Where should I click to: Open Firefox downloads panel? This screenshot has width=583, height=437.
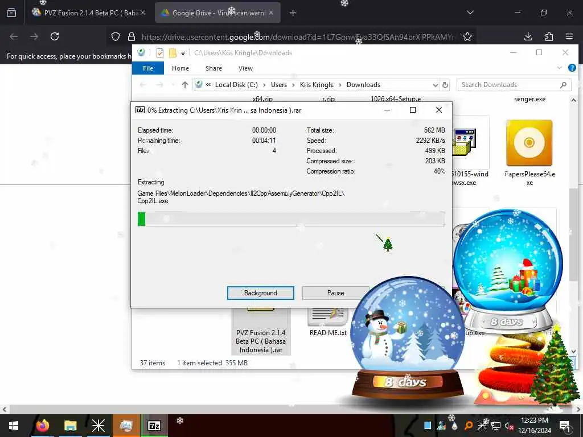click(528, 36)
